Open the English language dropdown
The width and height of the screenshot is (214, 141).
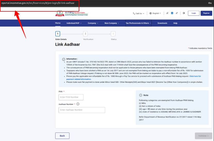(155, 13)
